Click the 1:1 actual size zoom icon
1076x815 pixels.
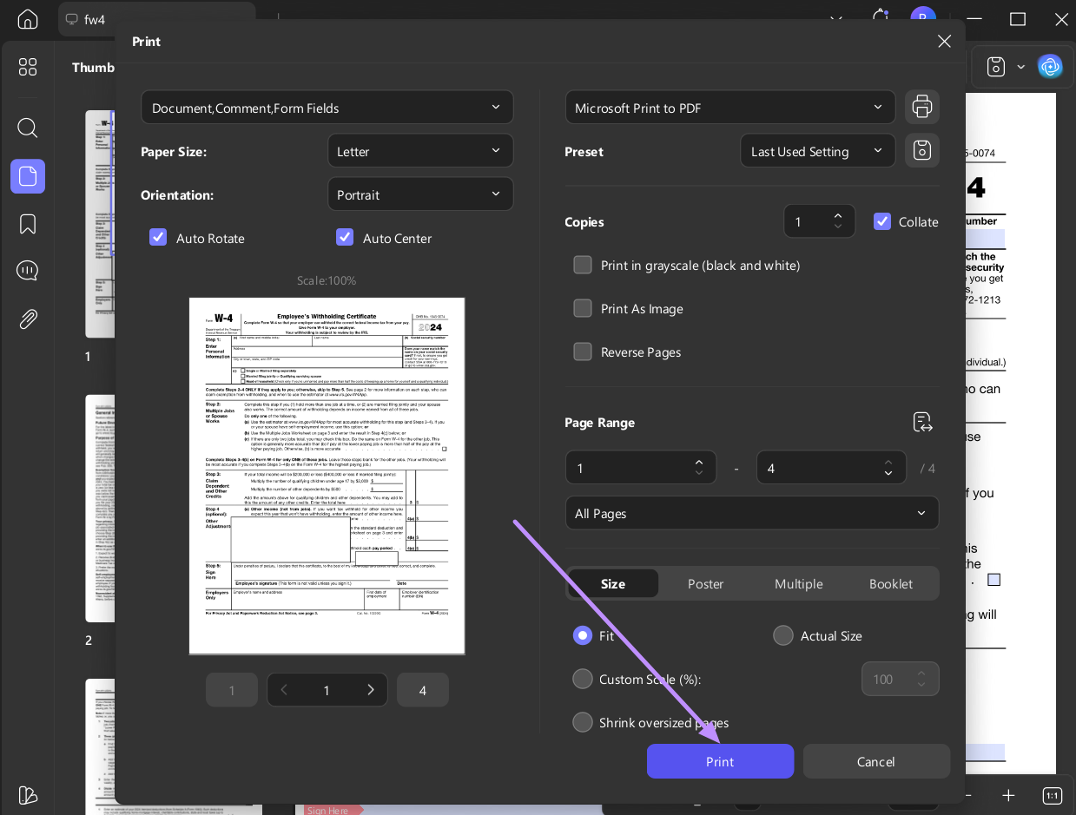[1052, 795]
